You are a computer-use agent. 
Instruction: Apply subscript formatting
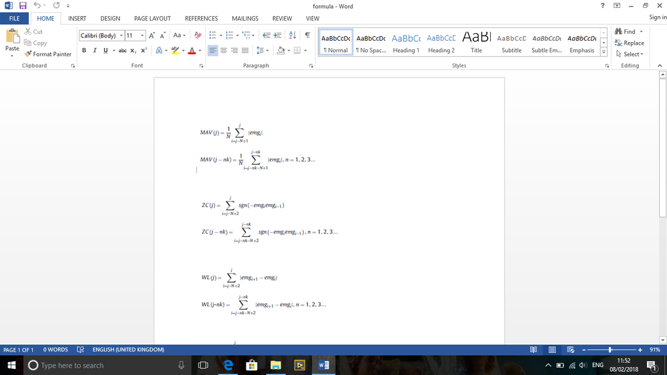pos(133,51)
